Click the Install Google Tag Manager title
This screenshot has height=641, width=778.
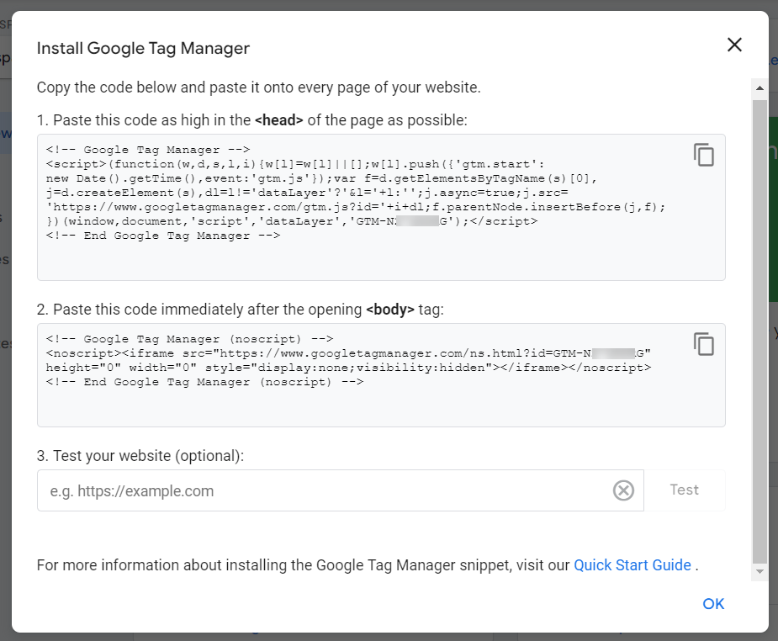click(x=142, y=48)
